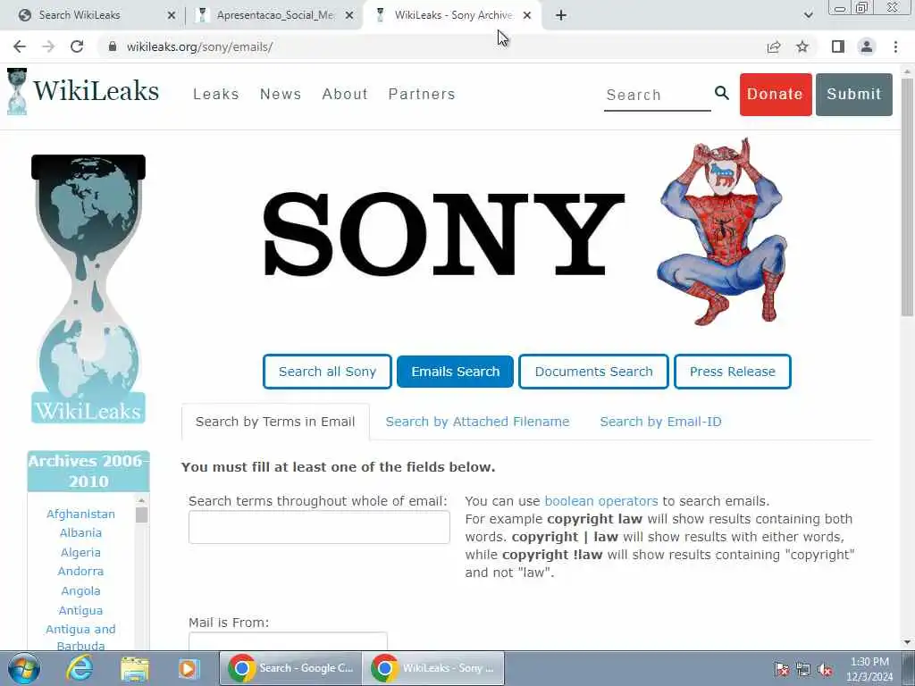
Task: Select Search by Email-ID tab
Action: 660,422
